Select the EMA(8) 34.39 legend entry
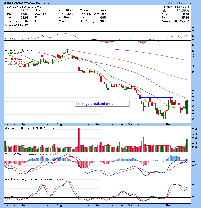The height and width of the screenshot is (208, 201). tap(14, 56)
